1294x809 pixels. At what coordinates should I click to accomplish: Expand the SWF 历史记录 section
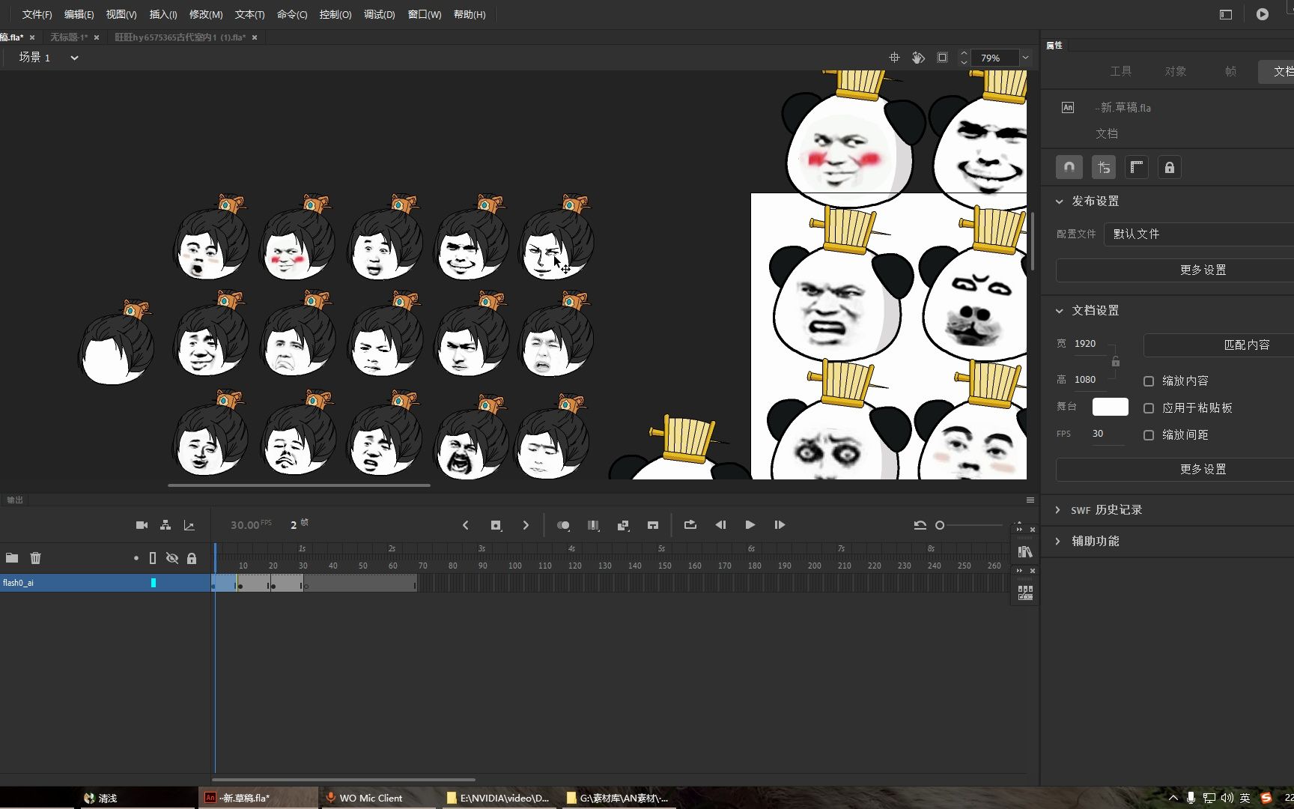[x=1057, y=510]
